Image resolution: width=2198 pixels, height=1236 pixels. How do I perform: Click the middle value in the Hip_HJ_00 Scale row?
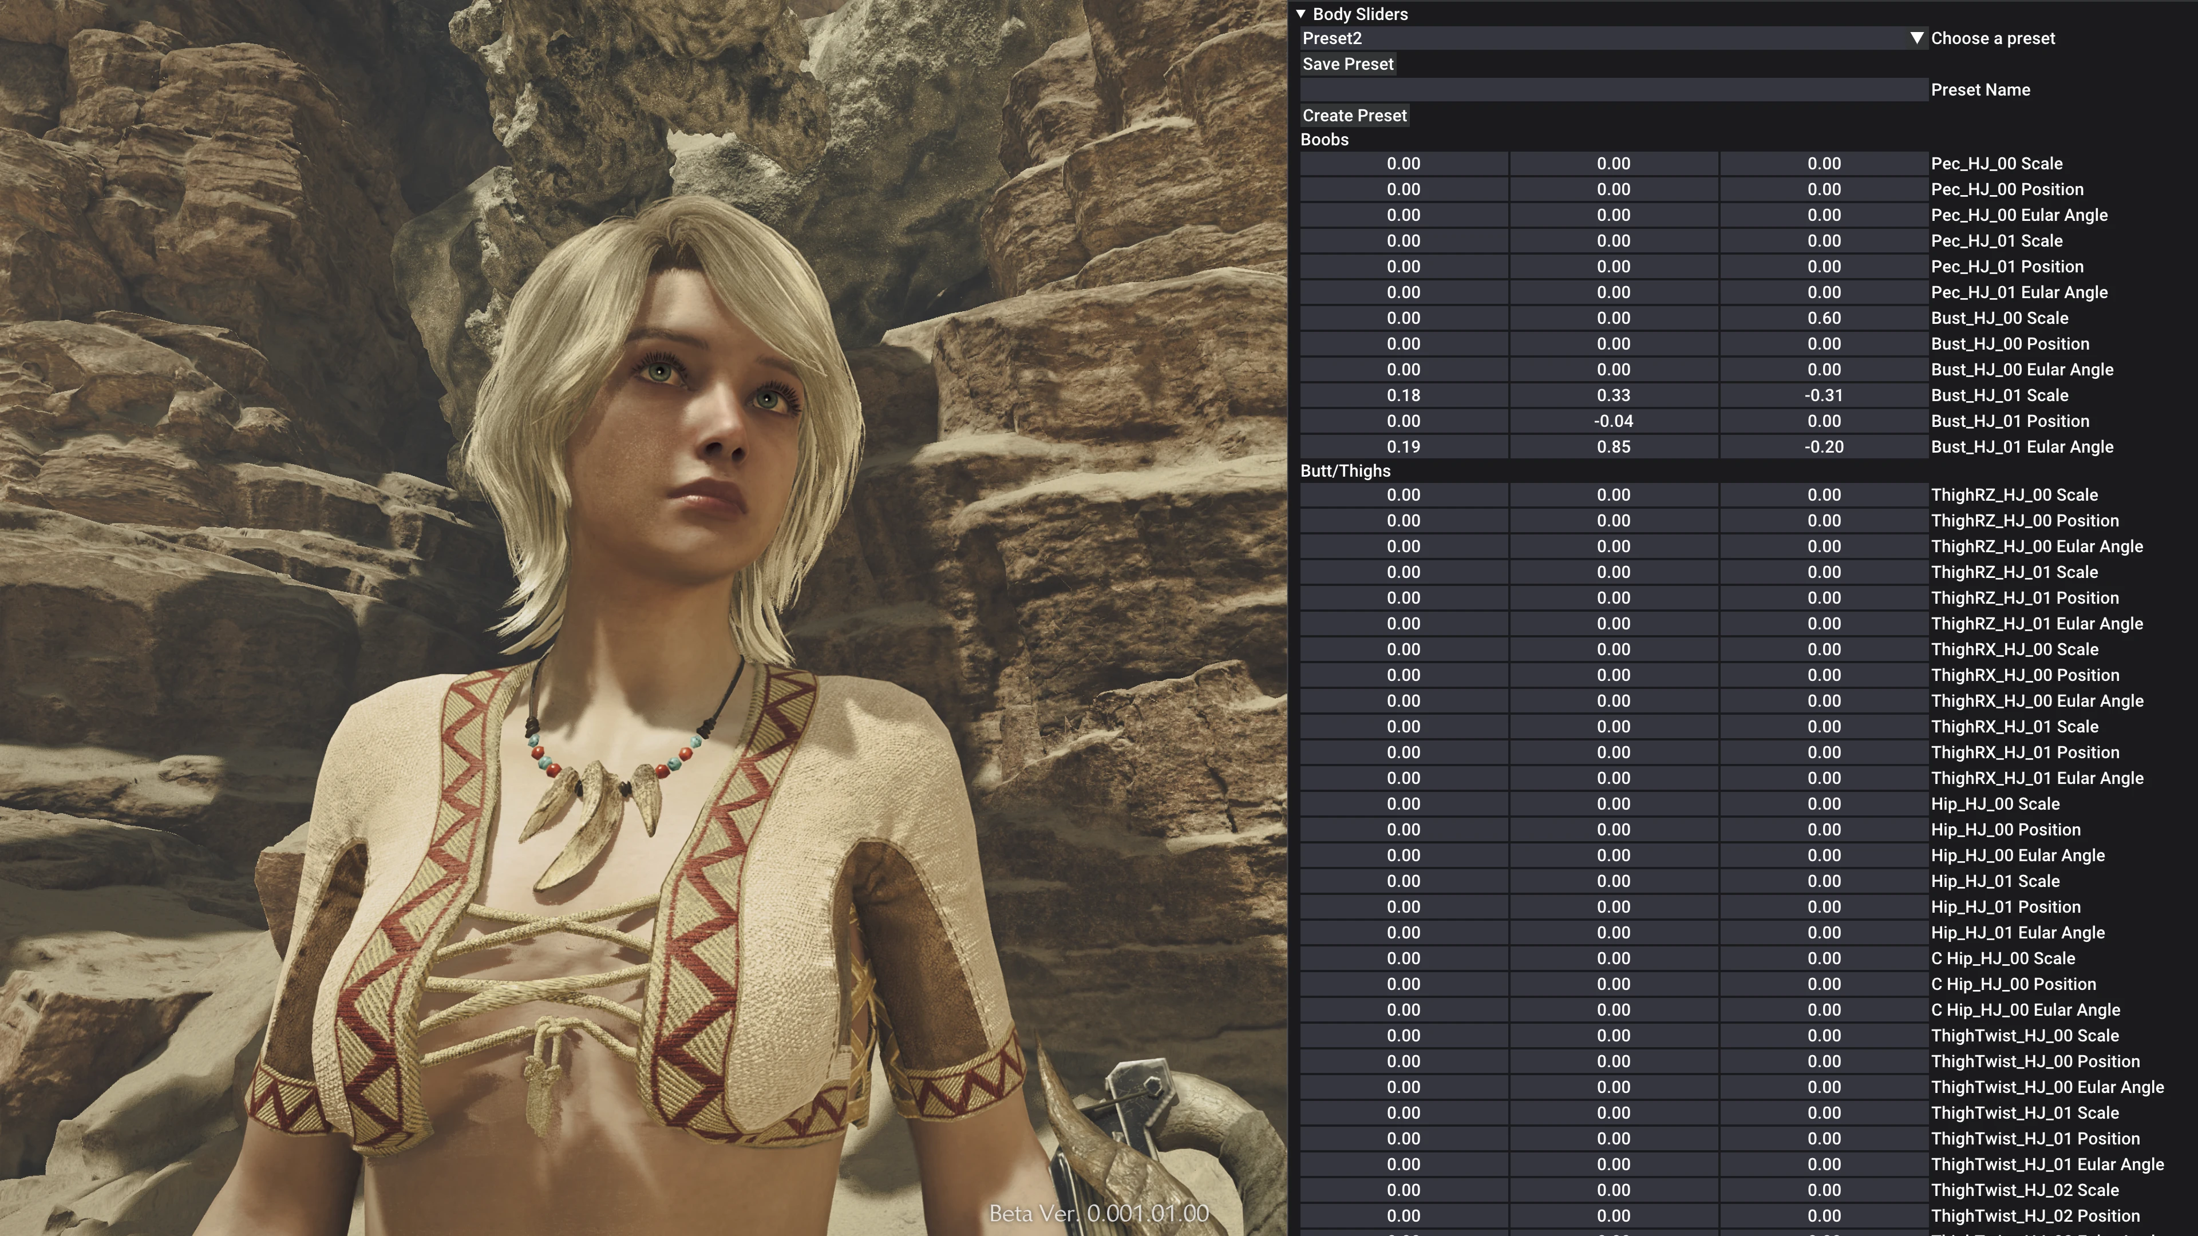pos(1612,803)
